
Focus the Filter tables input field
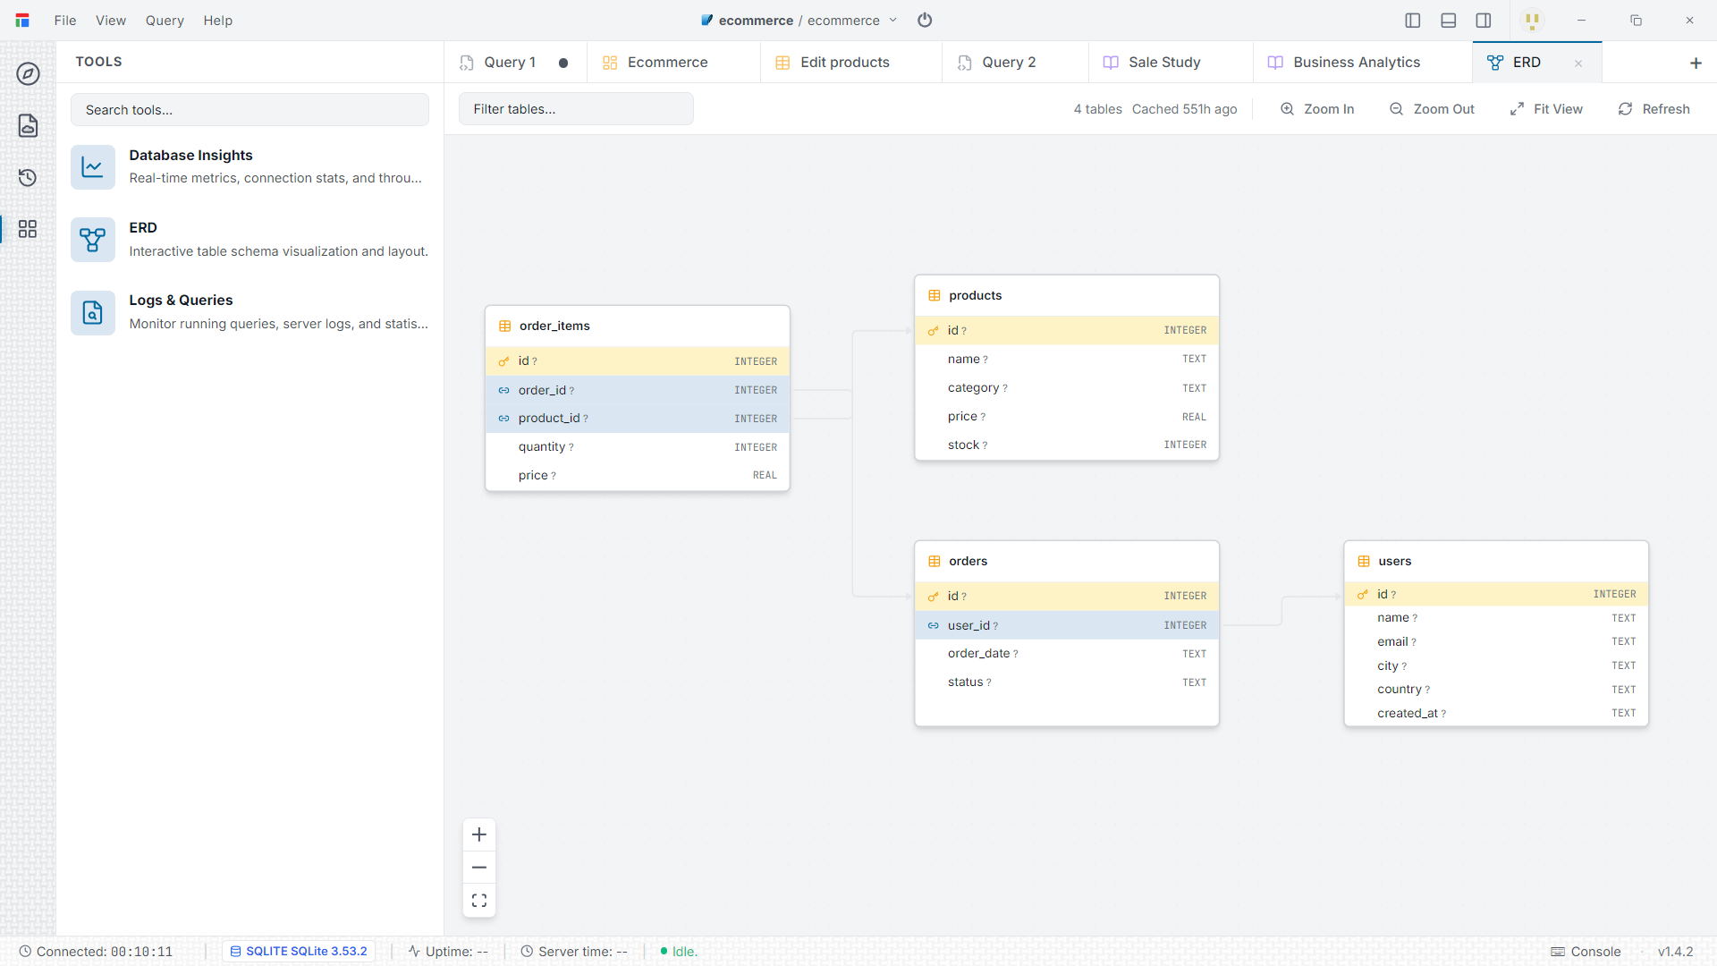(x=576, y=109)
